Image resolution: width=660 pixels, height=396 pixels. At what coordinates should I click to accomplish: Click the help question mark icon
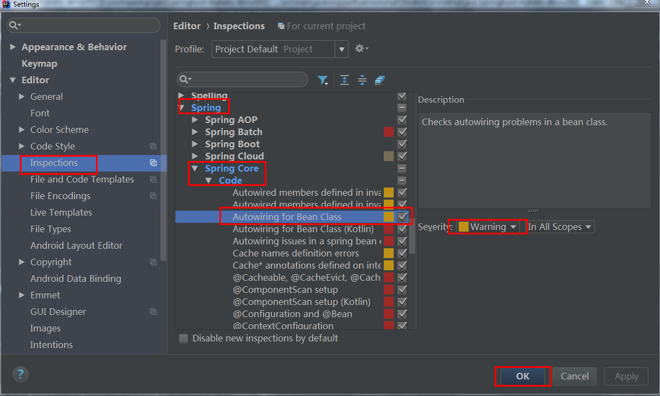click(20, 374)
